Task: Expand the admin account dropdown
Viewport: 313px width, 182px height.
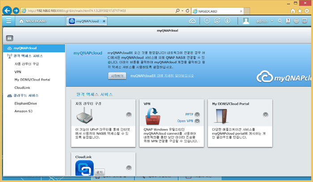Action: [x=272, y=21]
